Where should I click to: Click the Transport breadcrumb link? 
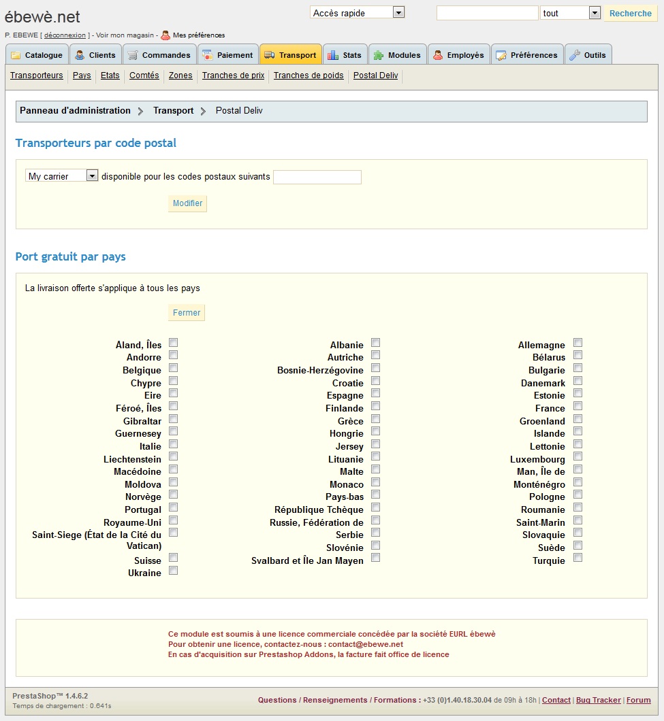(173, 111)
